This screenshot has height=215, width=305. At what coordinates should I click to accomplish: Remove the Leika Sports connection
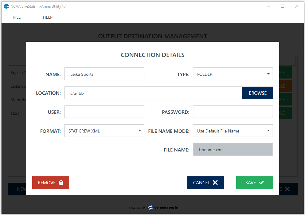tap(50, 183)
